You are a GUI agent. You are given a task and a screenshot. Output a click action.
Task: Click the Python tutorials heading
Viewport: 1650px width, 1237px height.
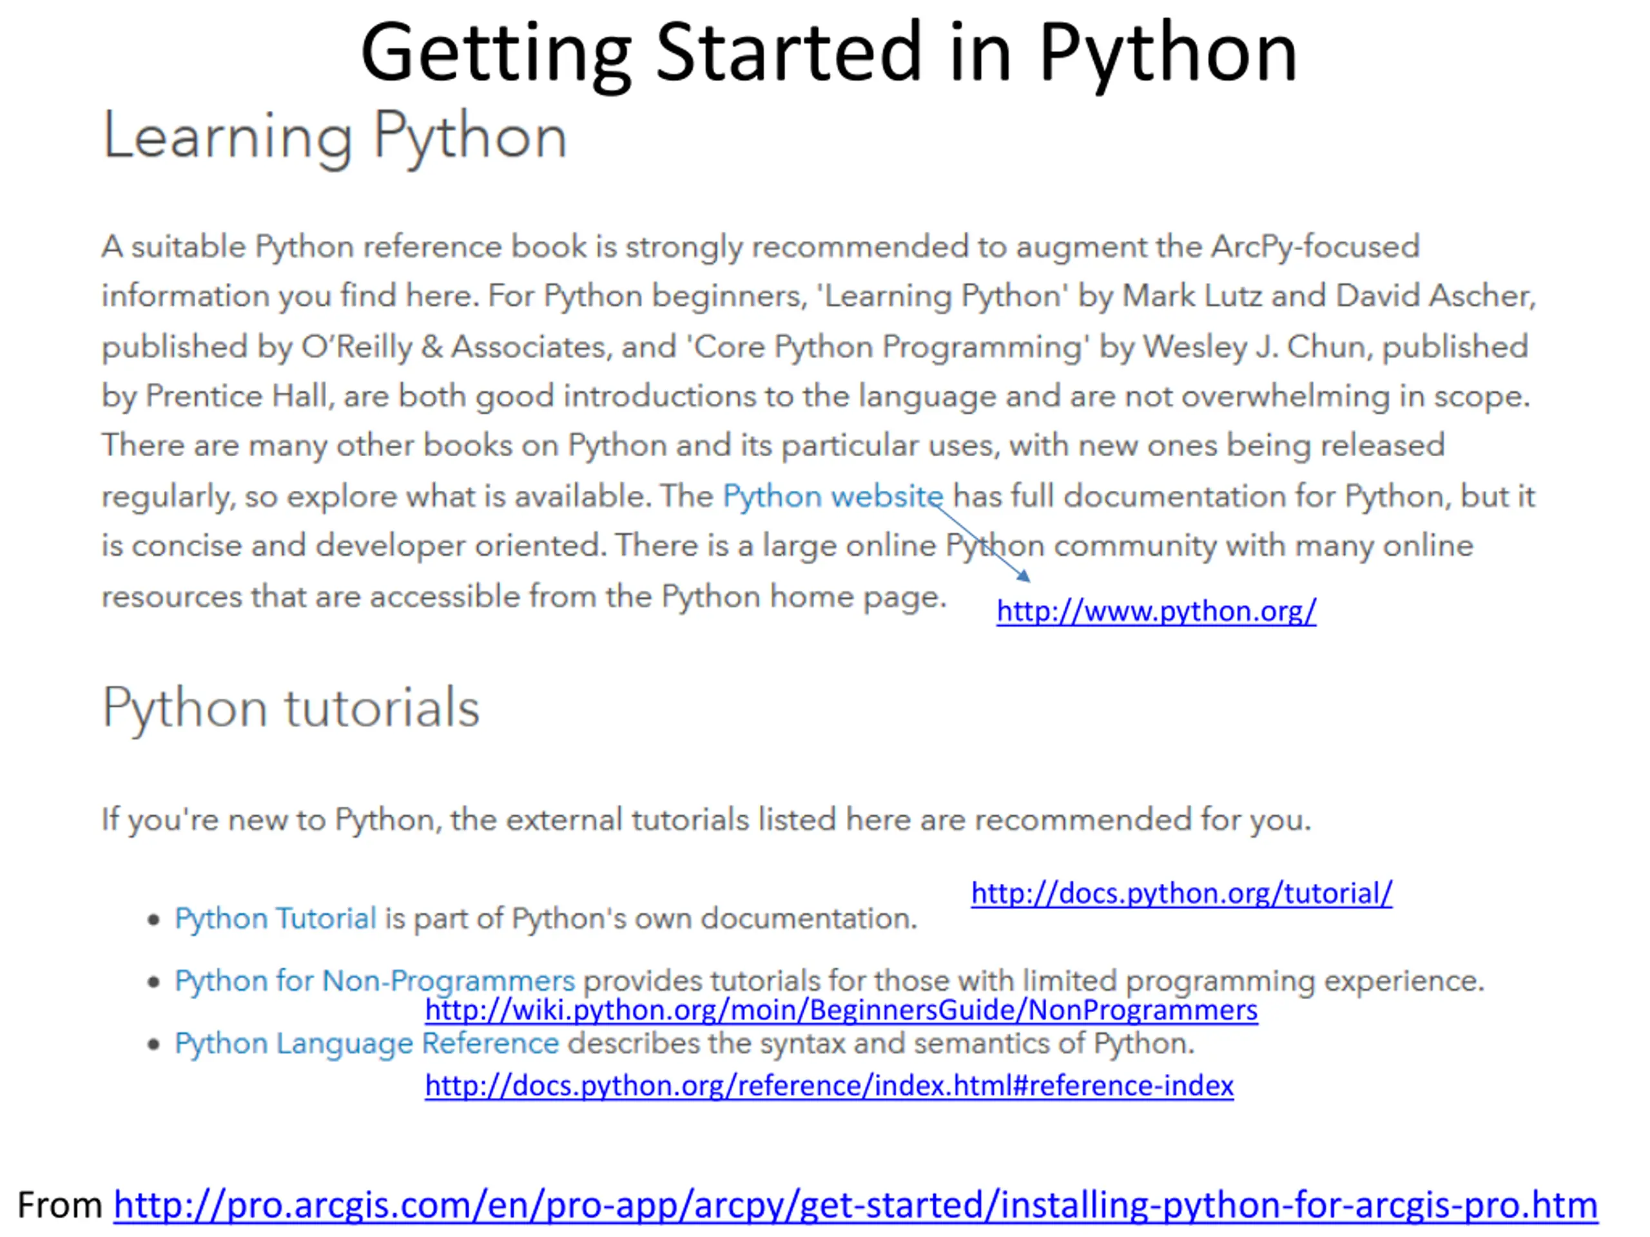pyautogui.click(x=291, y=707)
